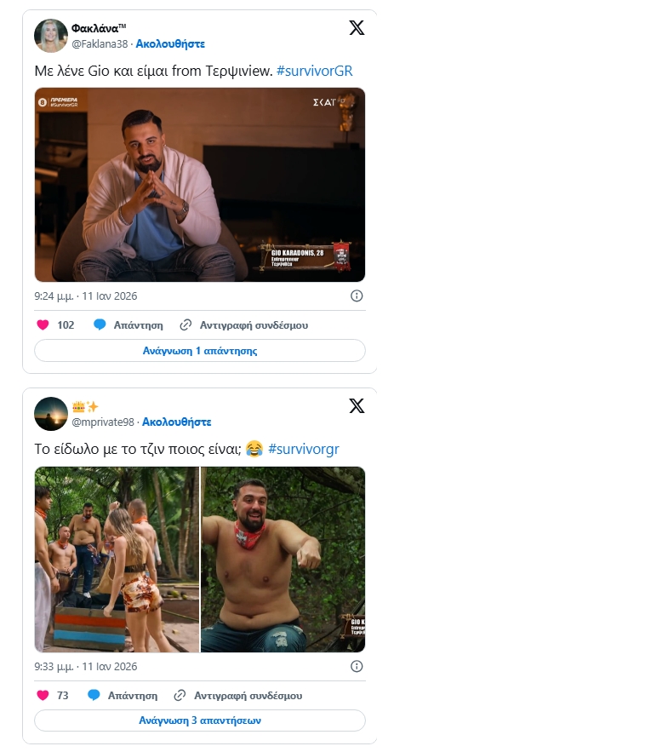Image resolution: width=662 pixels, height=752 pixels.
Task: Click X logo on Faklana38 tweet
Action: click(x=357, y=27)
